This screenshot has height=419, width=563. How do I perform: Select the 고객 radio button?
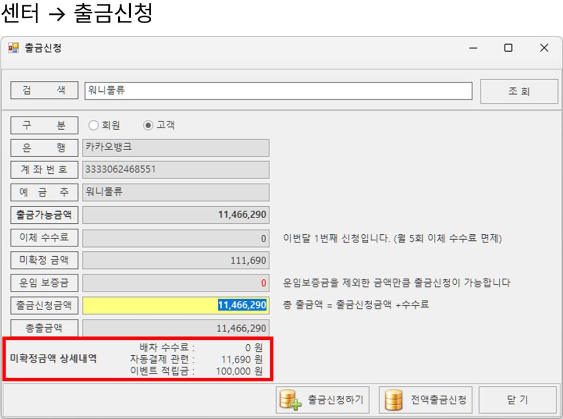[x=148, y=125]
